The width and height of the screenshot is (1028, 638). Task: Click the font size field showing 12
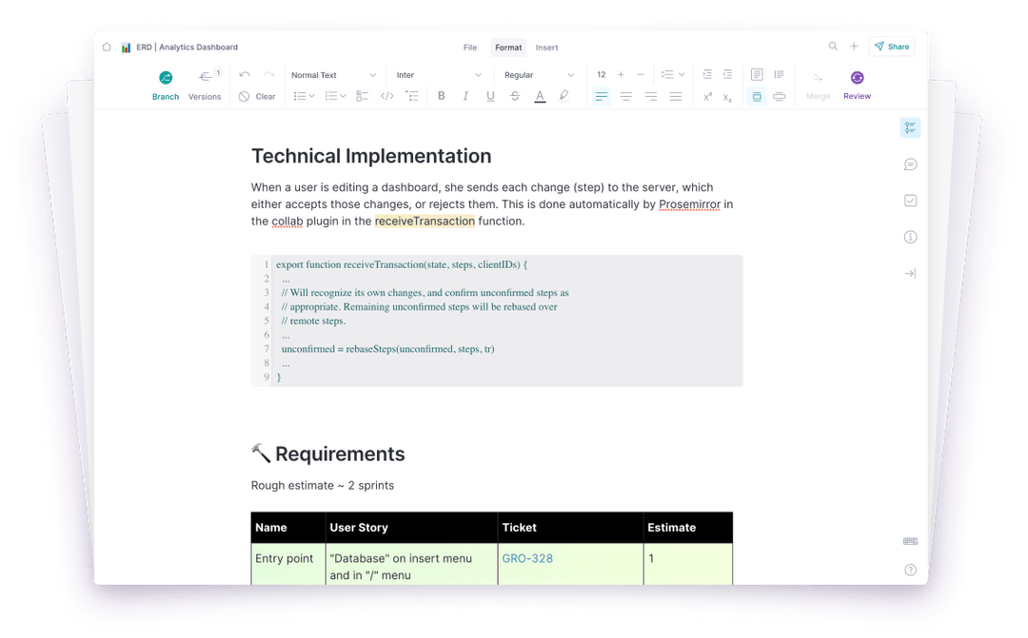click(x=602, y=75)
